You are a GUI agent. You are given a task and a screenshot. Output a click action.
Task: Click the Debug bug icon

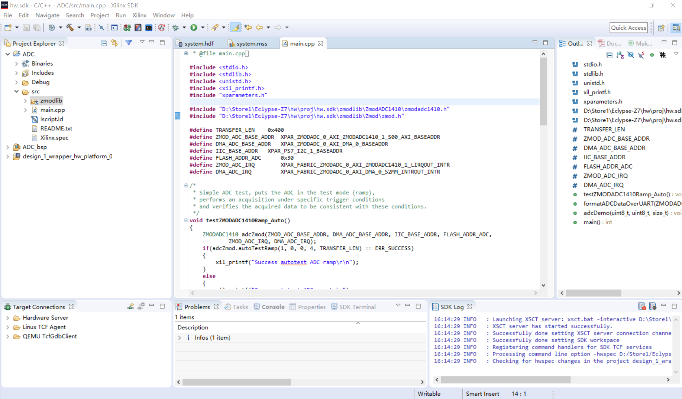(175, 27)
